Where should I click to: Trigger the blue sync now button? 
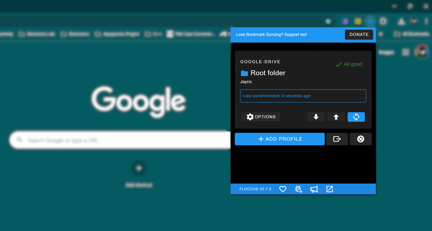coord(356,117)
